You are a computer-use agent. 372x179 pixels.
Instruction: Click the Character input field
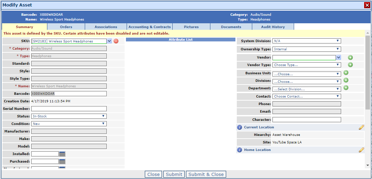point(306,120)
